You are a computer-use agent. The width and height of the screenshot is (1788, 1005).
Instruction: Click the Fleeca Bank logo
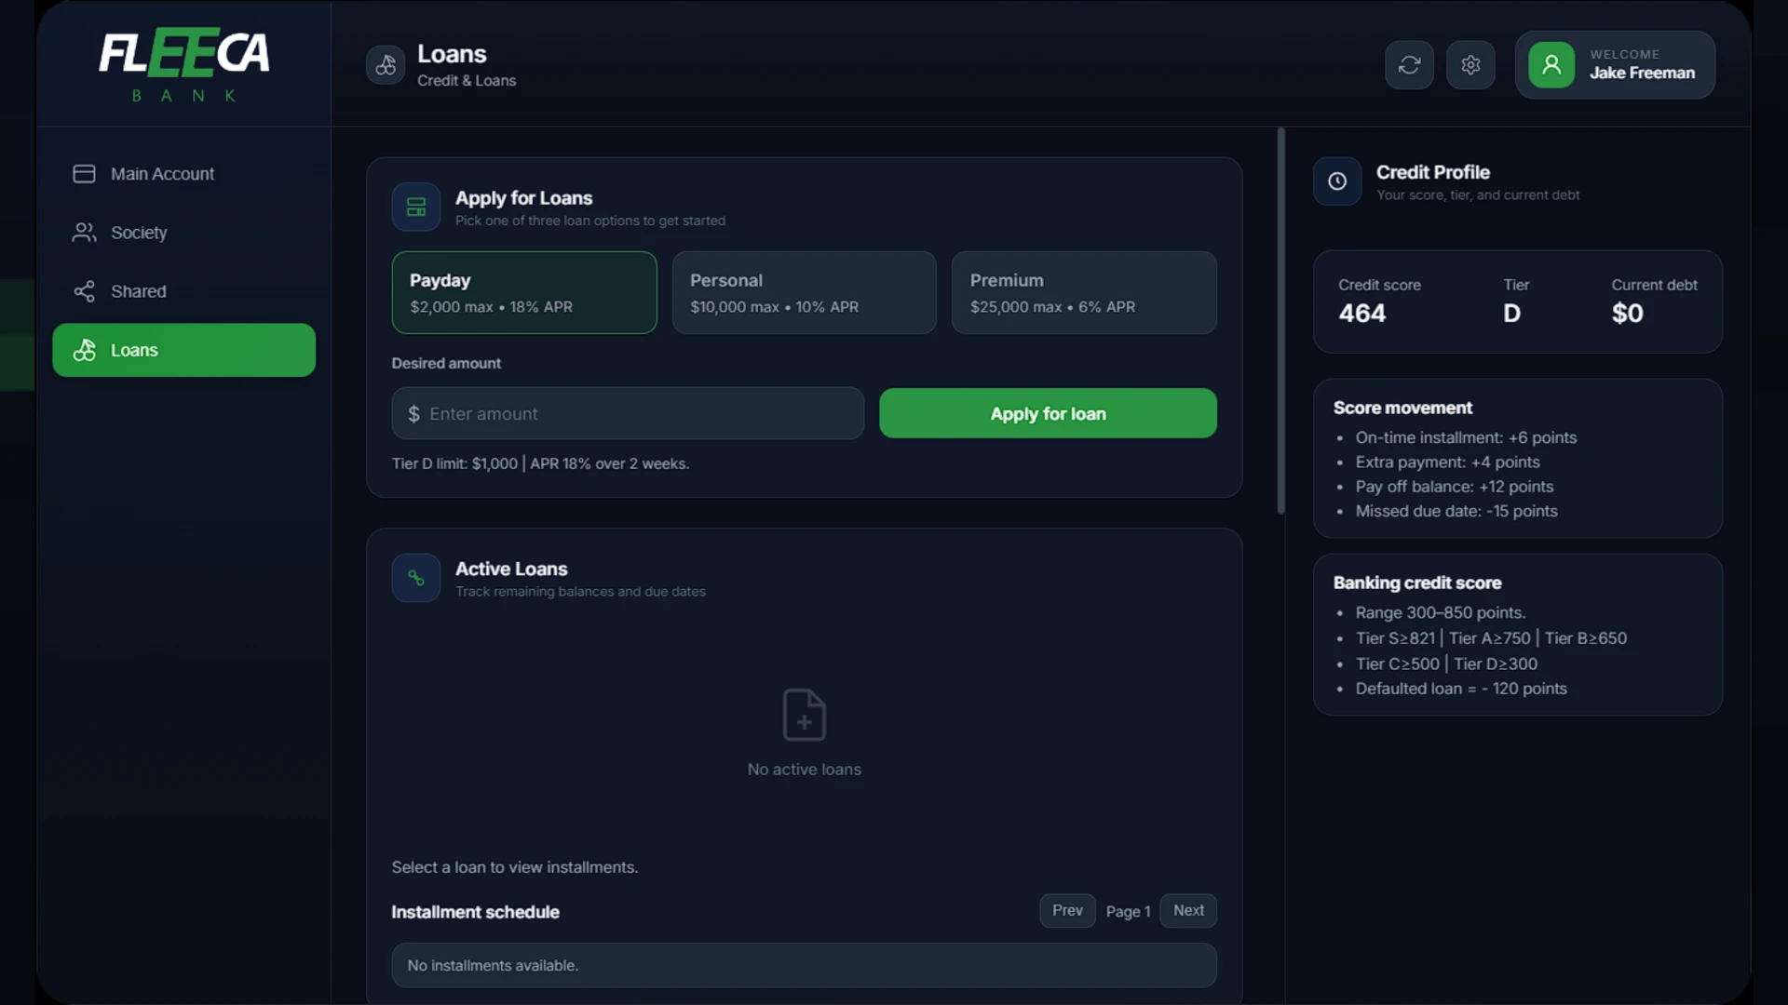pyautogui.click(x=184, y=65)
